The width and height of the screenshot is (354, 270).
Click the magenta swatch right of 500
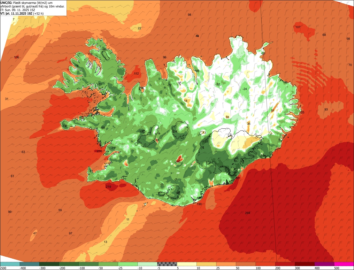[344, 264]
